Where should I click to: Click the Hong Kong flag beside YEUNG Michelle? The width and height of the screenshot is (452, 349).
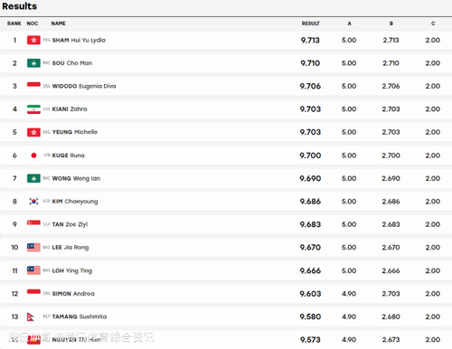click(33, 132)
